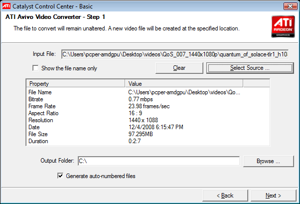Select the Resolution property row

point(148,120)
